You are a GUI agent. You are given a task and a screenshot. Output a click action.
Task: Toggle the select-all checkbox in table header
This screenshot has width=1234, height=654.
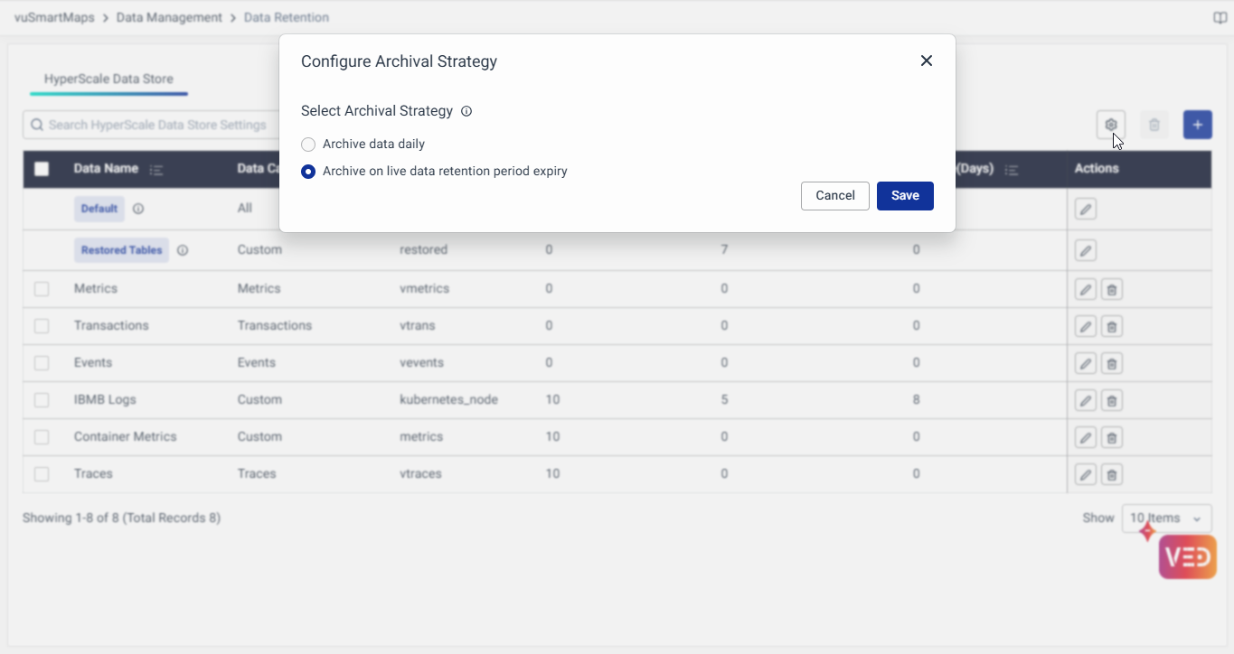pyautogui.click(x=42, y=169)
